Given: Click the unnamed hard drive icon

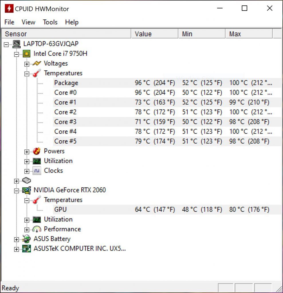Looking at the screenshot, I should [x=26, y=181].
